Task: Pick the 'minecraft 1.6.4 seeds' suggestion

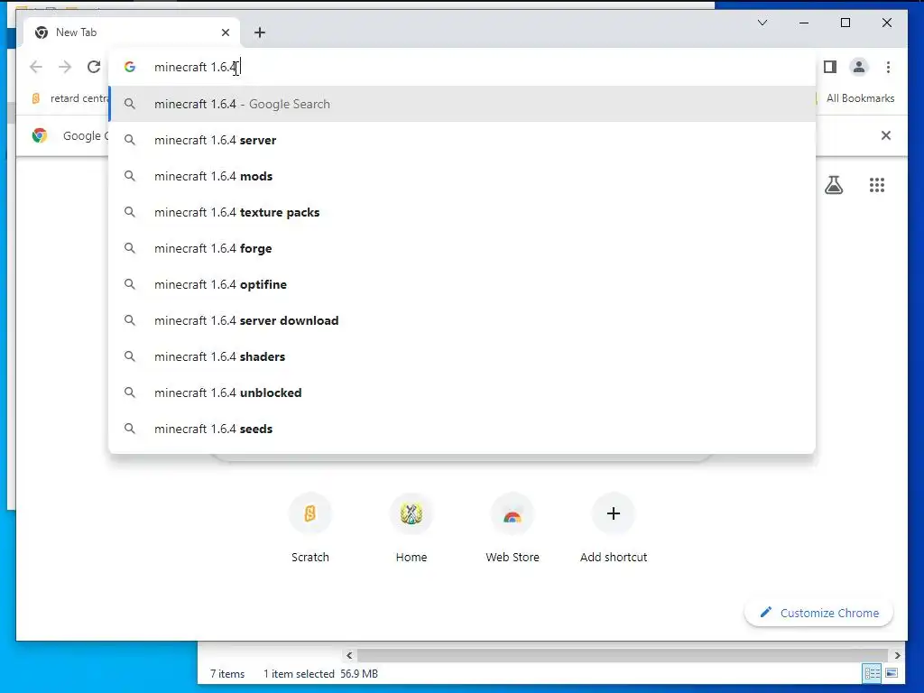Action: pyautogui.click(x=463, y=429)
